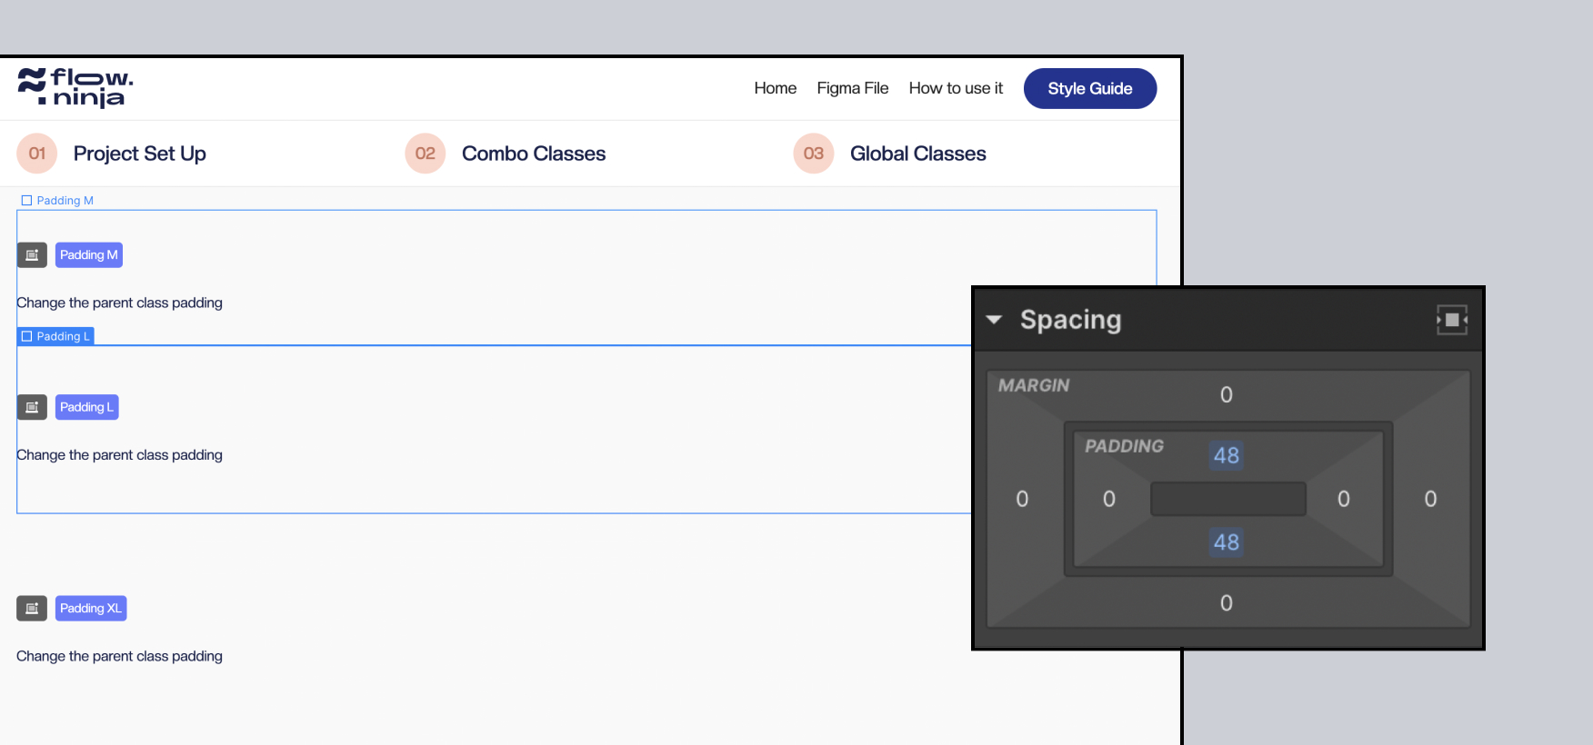1593x745 pixels.
Task: Edit the left margin value 0
Action: tap(1022, 499)
